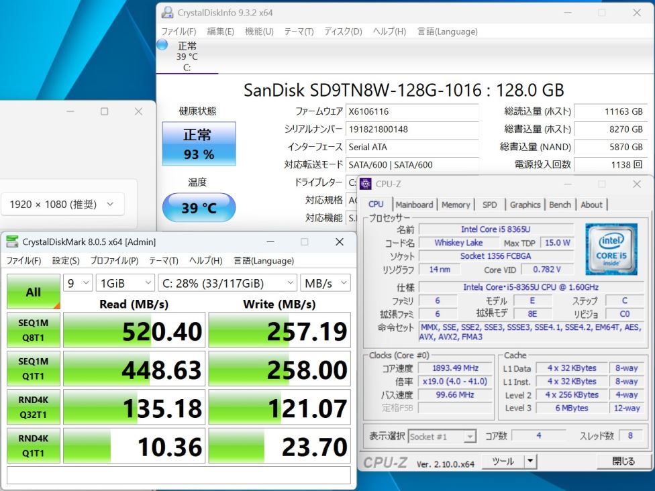Switch to the SPD tab in CPU-Z
The width and height of the screenshot is (655, 491).
pyautogui.click(x=490, y=205)
